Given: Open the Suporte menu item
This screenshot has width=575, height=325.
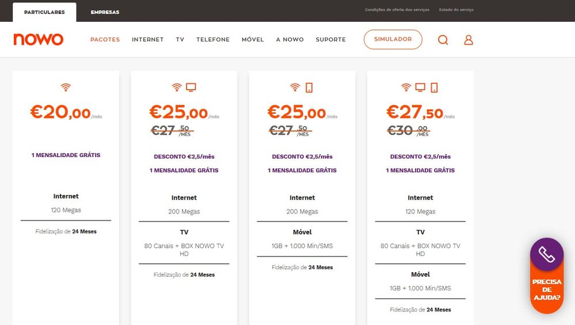Looking at the screenshot, I should 330,40.
